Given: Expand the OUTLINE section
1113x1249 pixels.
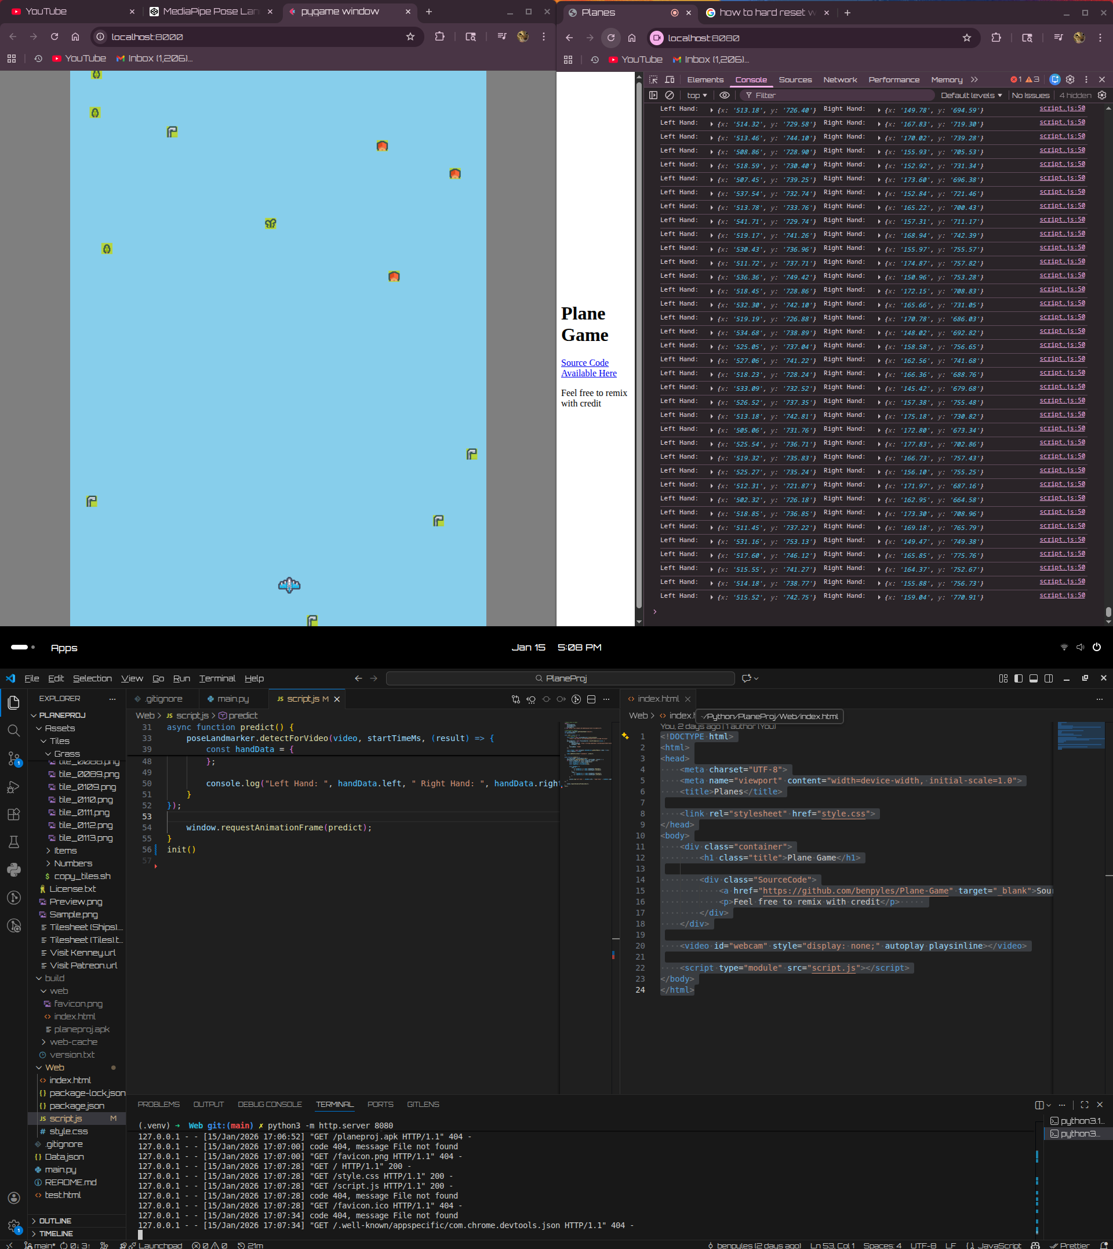Looking at the screenshot, I should (x=55, y=1221).
